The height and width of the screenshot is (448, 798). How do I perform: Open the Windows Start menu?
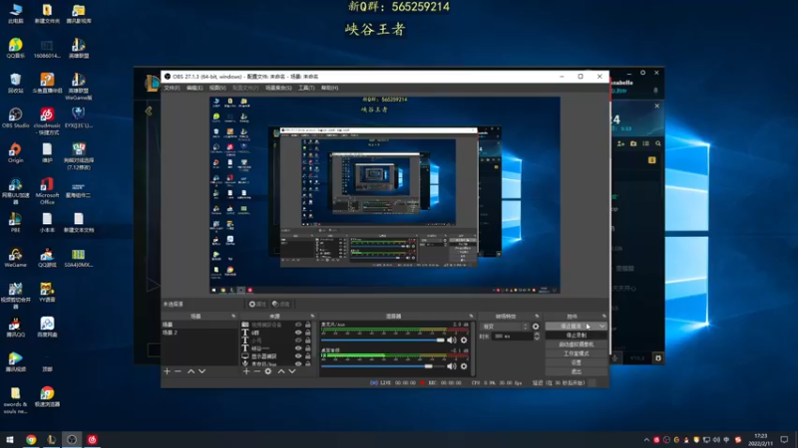10,439
